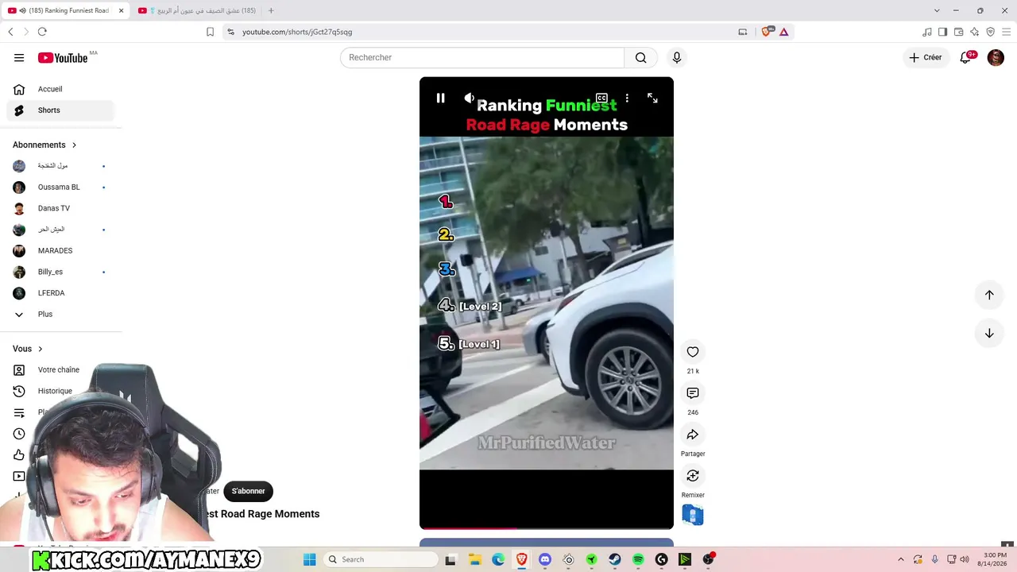
Task: Go to the YouTube logo home
Action: pyautogui.click(x=63, y=57)
